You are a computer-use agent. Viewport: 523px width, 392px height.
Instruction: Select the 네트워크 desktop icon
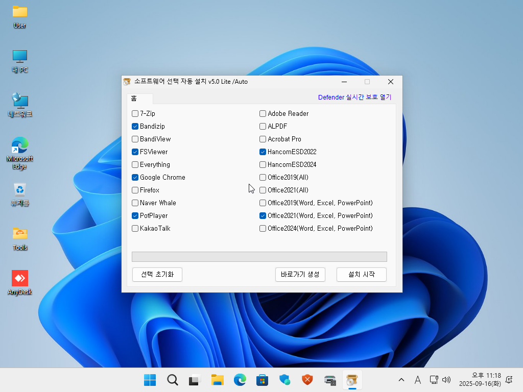20,105
